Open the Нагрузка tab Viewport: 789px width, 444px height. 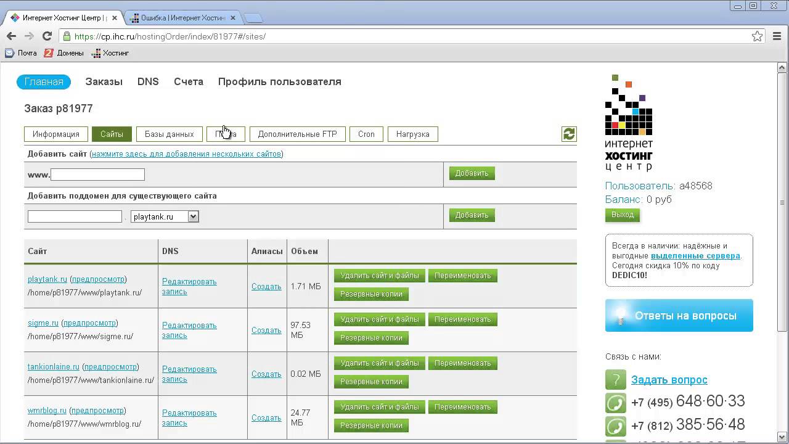pos(412,134)
